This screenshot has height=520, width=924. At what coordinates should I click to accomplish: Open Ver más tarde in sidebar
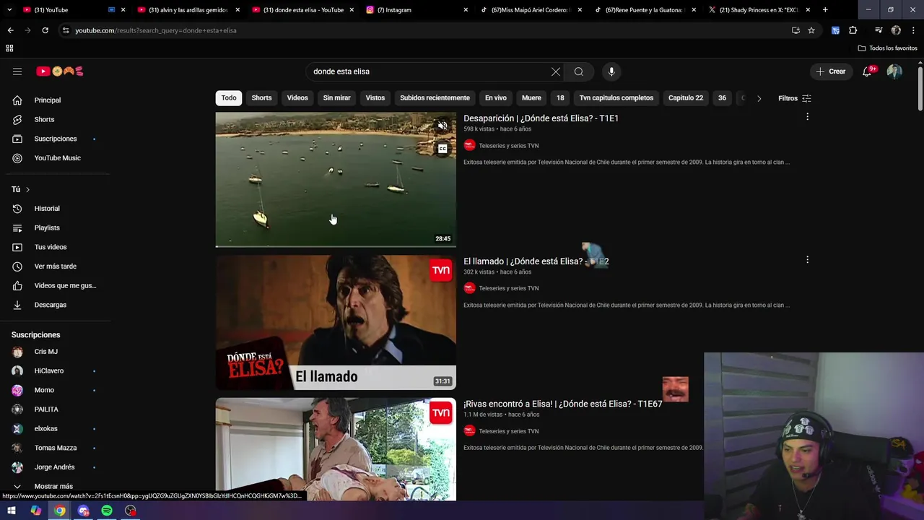click(x=55, y=266)
